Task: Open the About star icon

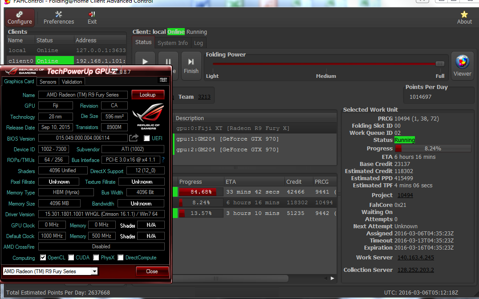Action: click(x=464, y=18)
